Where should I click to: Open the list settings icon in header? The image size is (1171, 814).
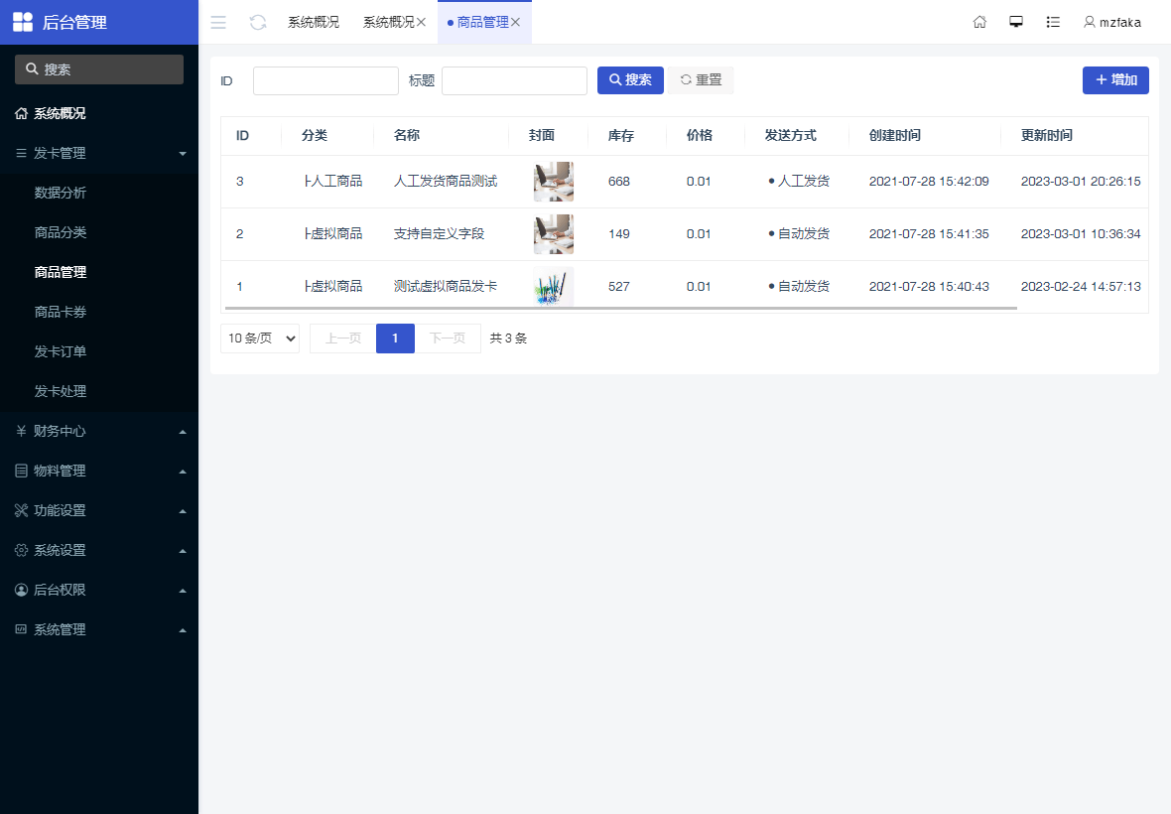click(x=1053, y=23)
